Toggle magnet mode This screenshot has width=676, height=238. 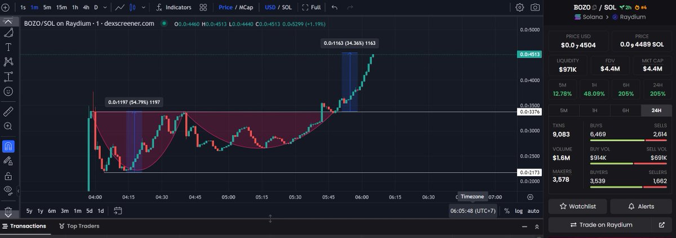pyautogui.click(x=8, y=146)
